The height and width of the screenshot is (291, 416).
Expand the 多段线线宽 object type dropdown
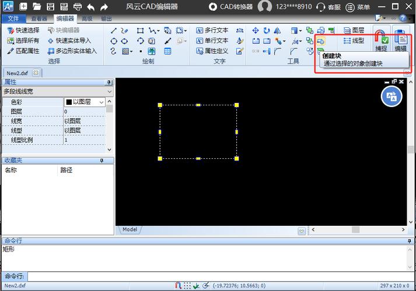[x=110, y=92]
